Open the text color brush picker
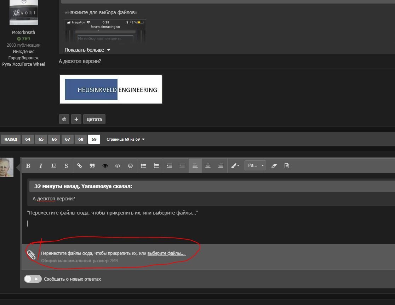The height and width of the screenshot is (305, 395). [x=235, y=166]
